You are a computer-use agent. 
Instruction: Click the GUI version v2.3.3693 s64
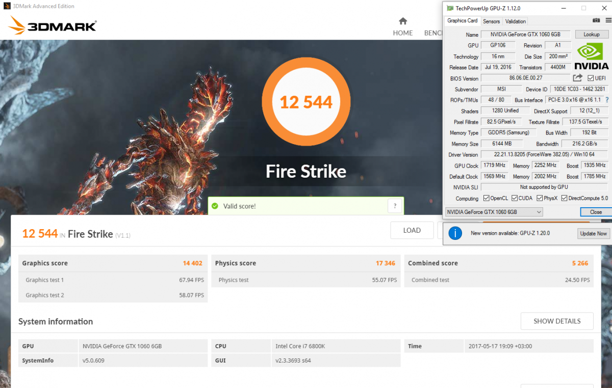[293, 361]
